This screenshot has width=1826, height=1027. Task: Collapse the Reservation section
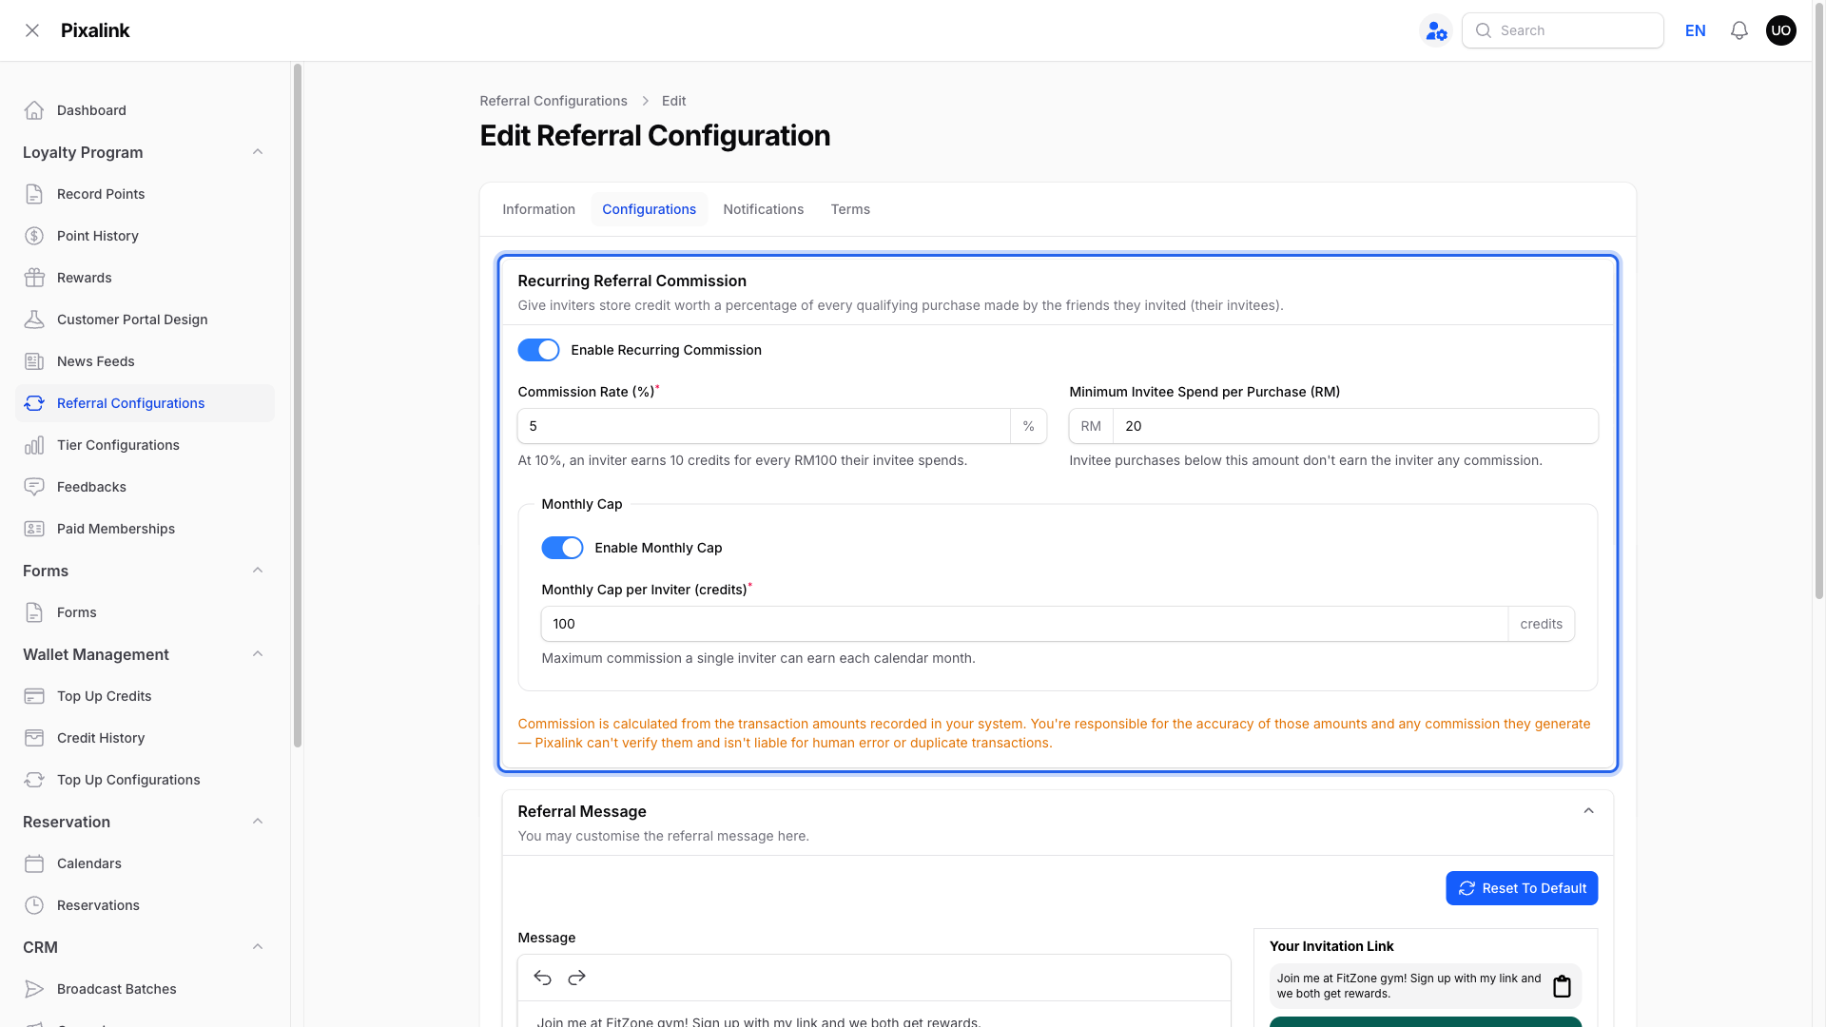click(258, 822)
